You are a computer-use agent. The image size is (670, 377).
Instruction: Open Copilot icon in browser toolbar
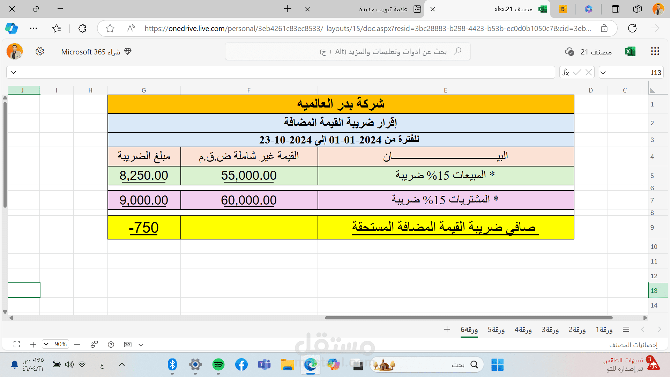(x=12, y=28)
